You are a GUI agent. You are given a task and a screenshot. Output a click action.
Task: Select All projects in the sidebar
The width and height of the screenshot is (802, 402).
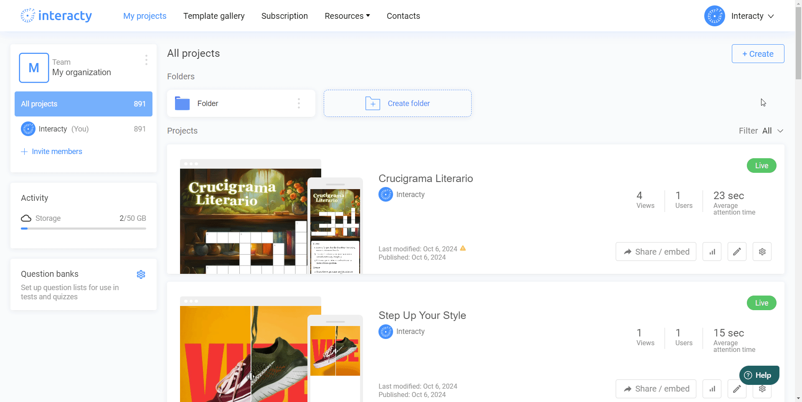pos(84,104)
